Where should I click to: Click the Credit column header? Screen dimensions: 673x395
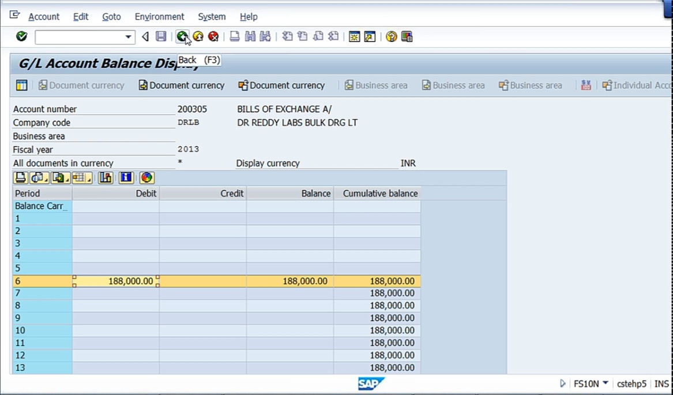pyautogui.click(x=203, y=194)
